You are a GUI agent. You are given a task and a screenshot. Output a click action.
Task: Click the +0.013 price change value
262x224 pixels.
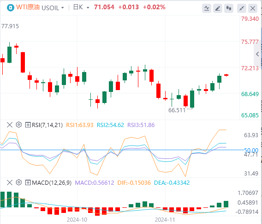click(129, 7)
